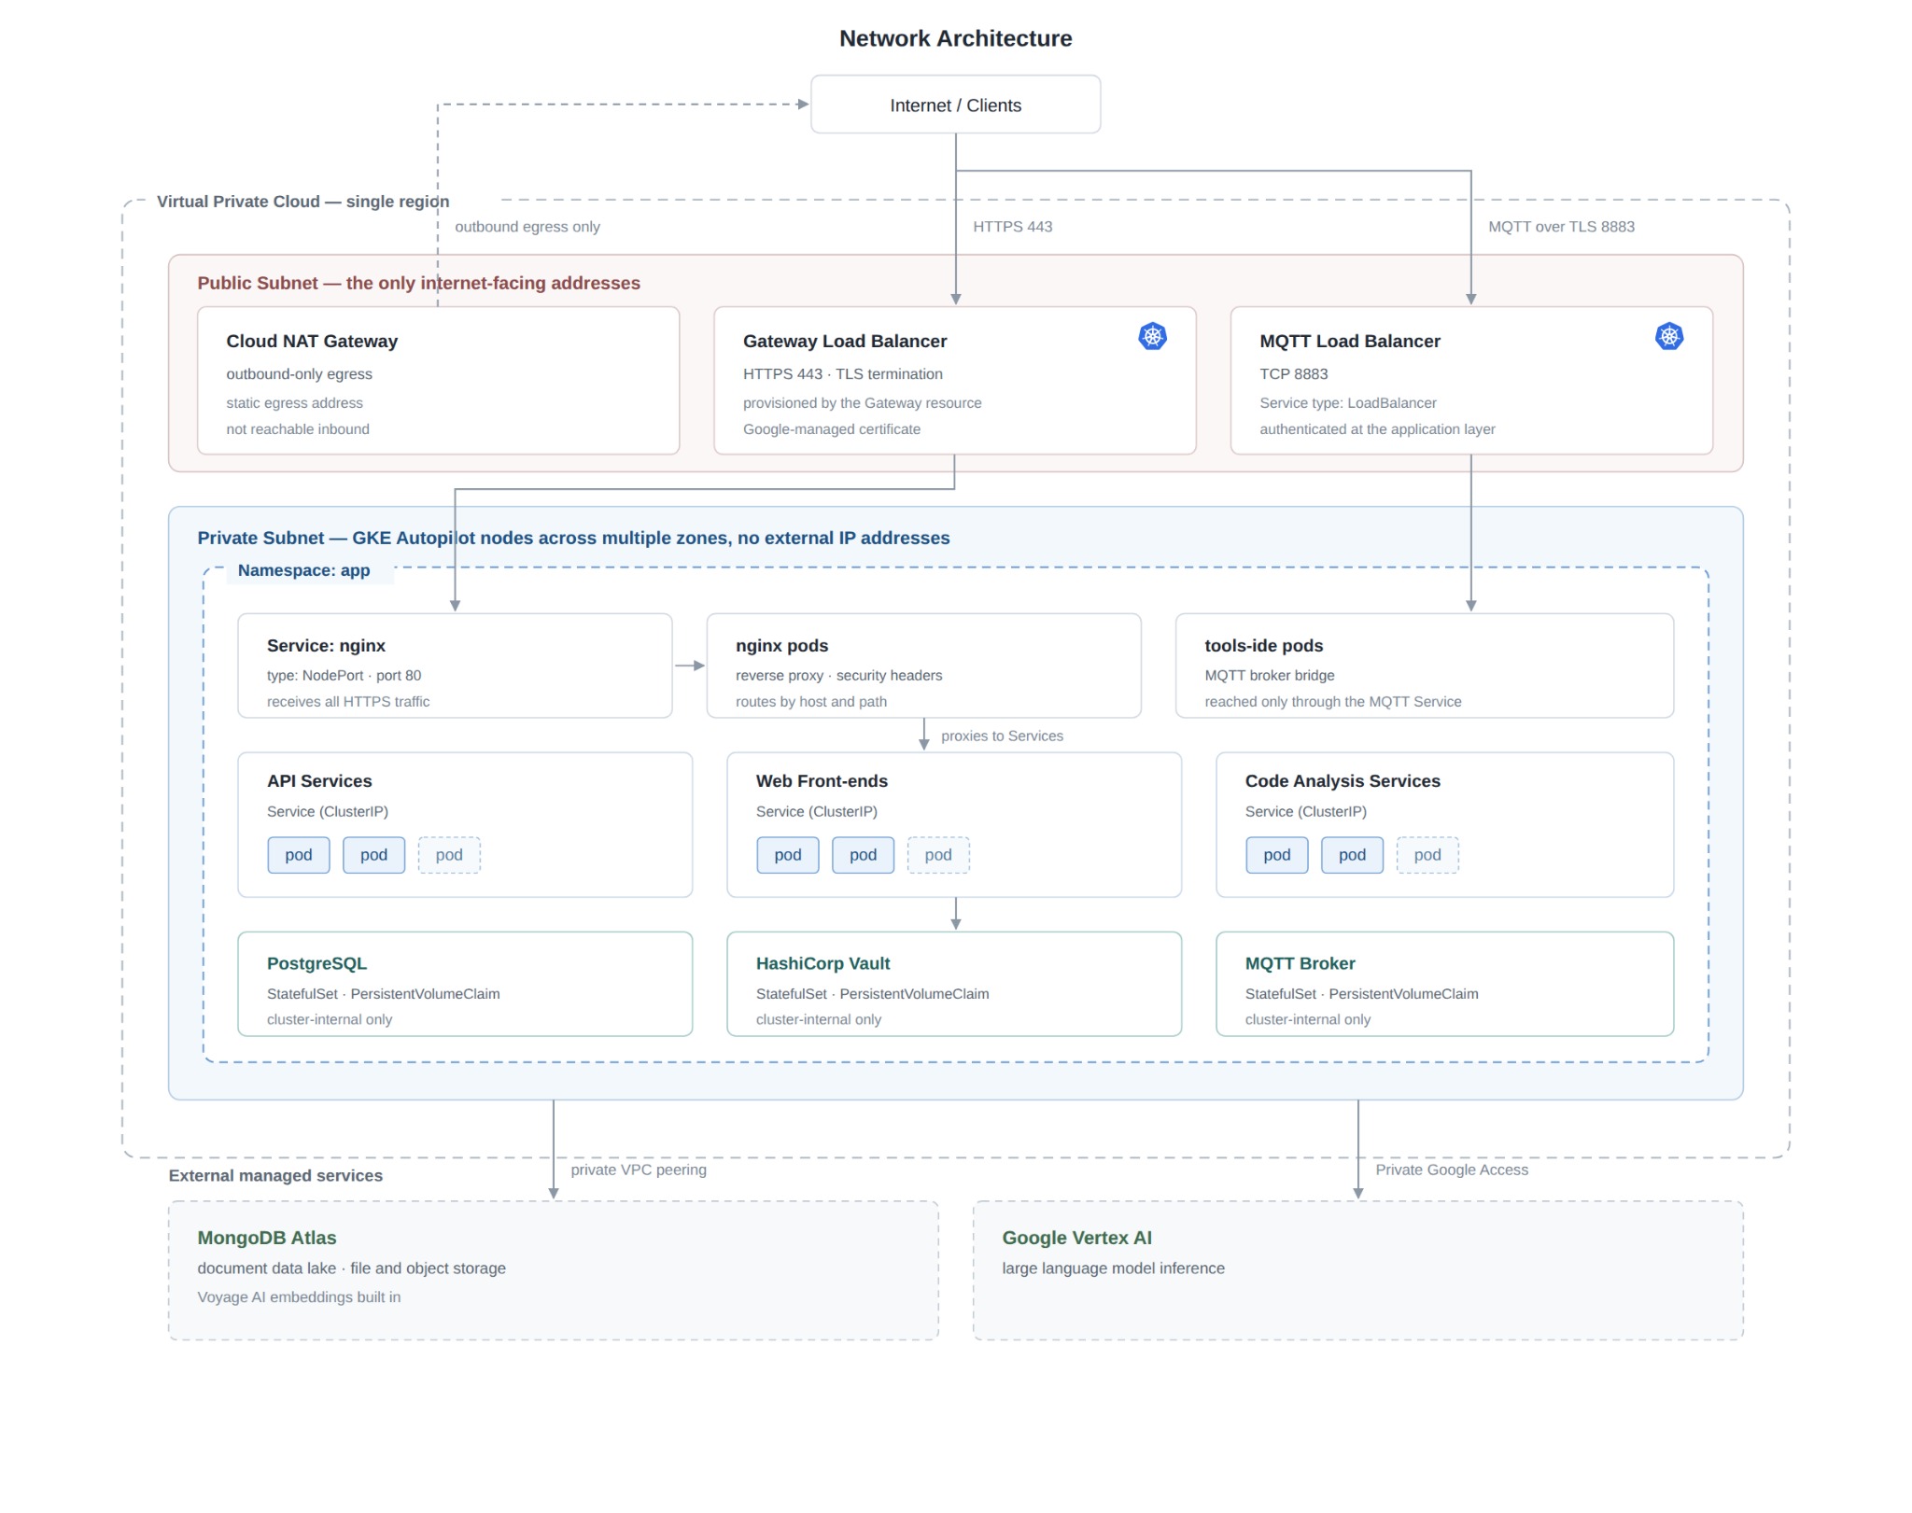This screenshot has height=1513, width=1912.
Task: Click 'reverse proxy · security headers' text
Action: click(838, 676)
